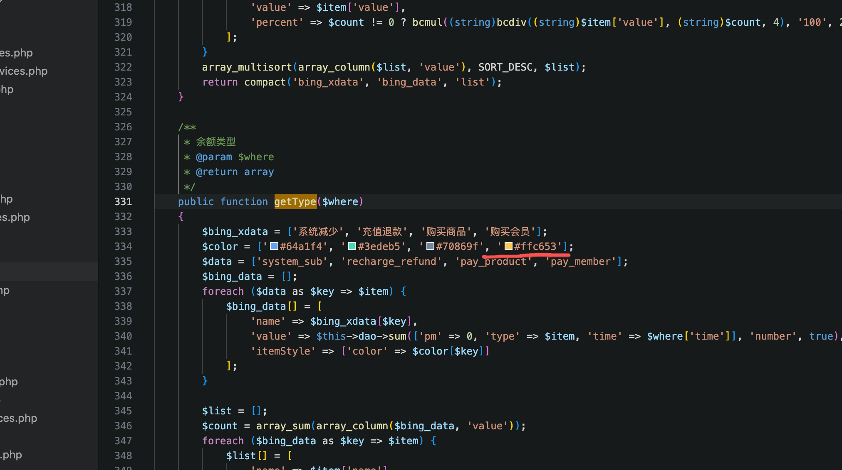Image resolution: width=842 pixels, height=470 pixels.
Task: Click the 'recharge_refund' string literal
Action: click(391, 262)
